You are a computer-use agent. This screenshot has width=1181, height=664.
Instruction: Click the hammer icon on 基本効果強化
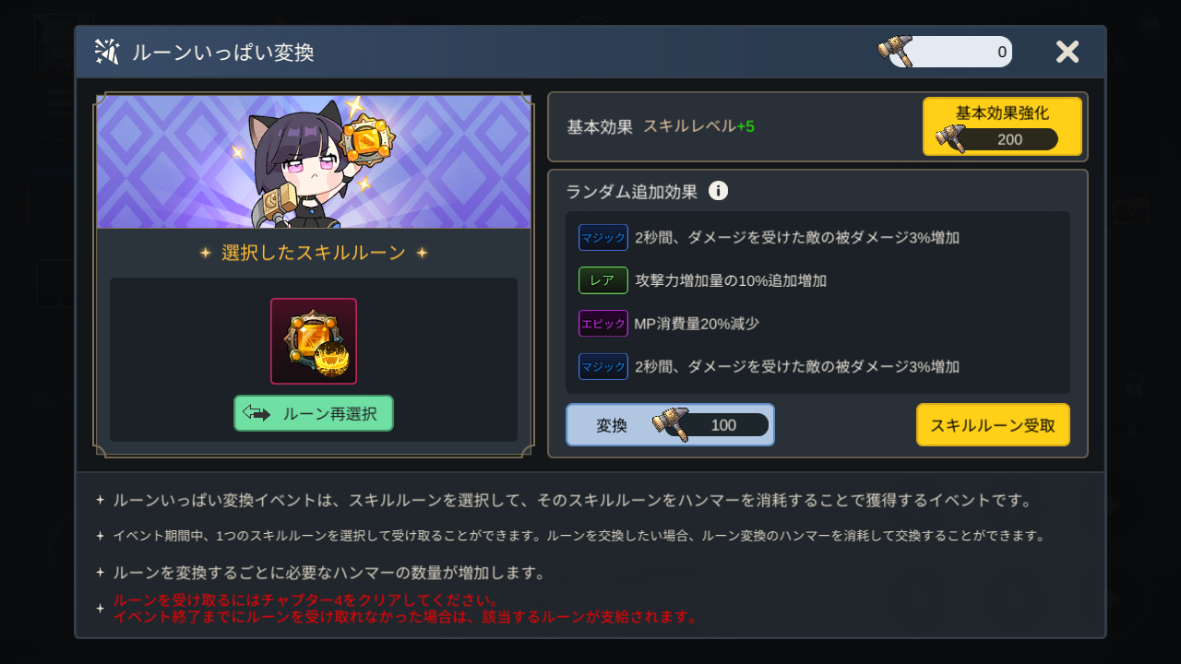coord(951,139)
